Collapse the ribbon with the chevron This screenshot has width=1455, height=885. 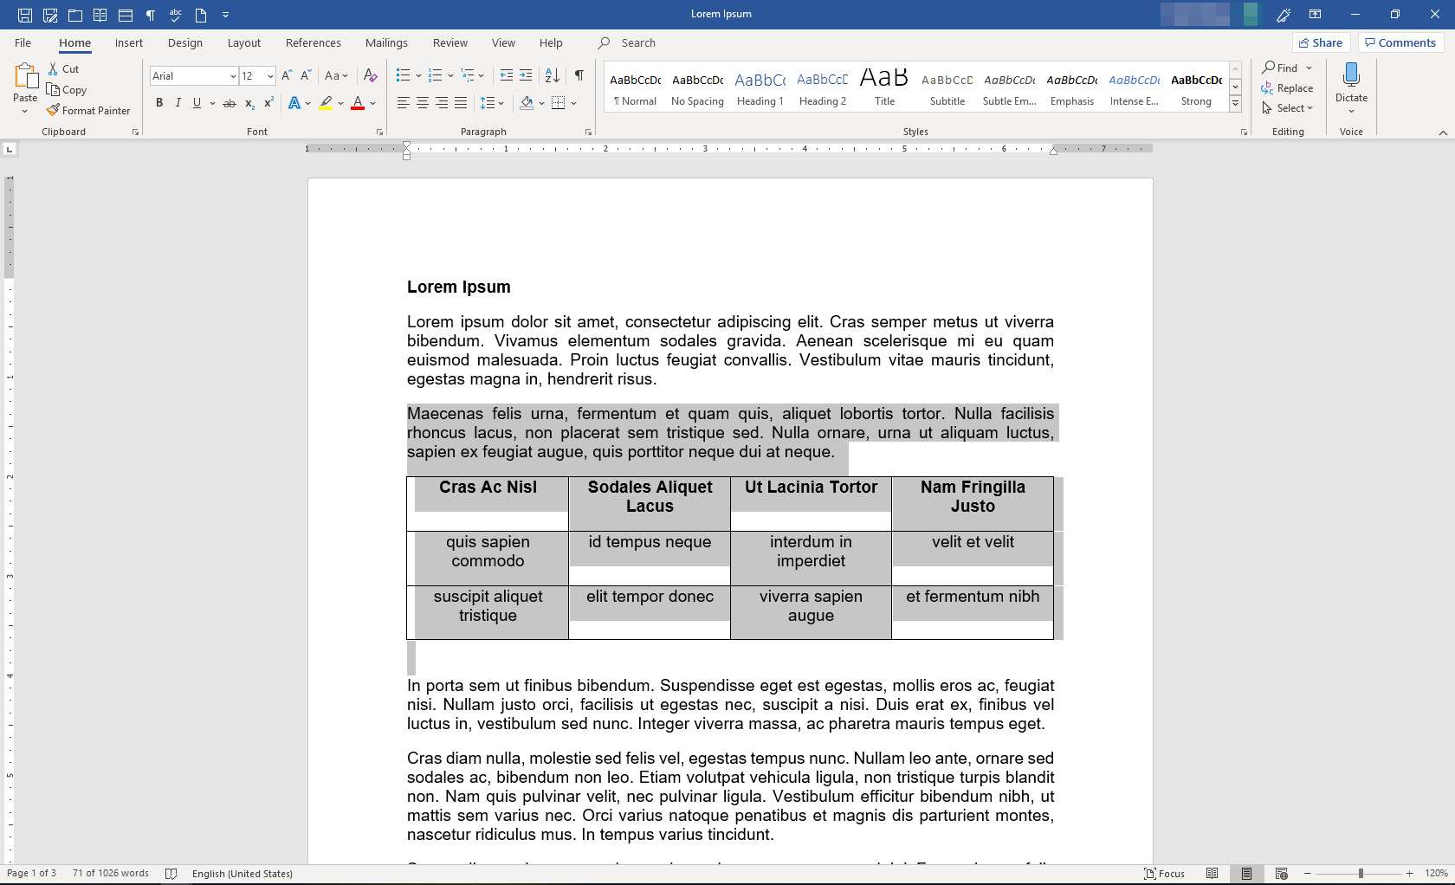pos(1443,132)
